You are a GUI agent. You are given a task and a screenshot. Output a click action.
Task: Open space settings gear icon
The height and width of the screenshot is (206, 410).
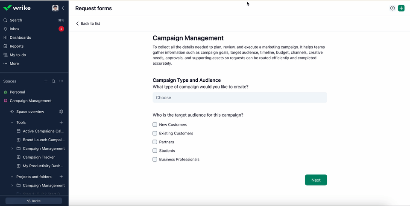click(61, 112)
